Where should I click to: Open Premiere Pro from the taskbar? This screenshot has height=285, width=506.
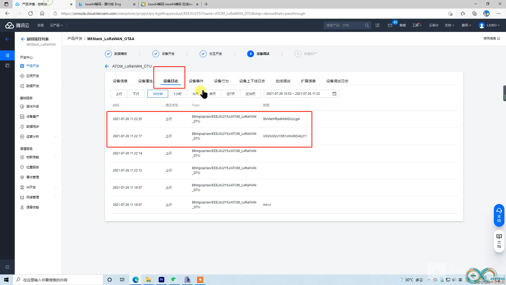point(162,280)
